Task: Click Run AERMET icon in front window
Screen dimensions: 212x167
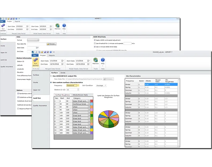Action: pos(36,62)
